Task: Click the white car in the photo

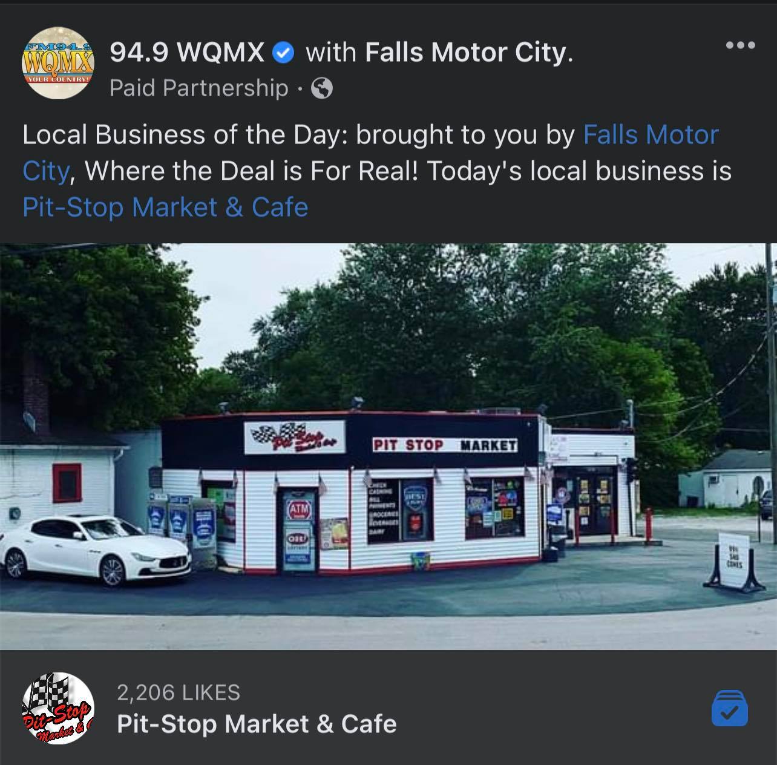Action: tap(95, 551)
